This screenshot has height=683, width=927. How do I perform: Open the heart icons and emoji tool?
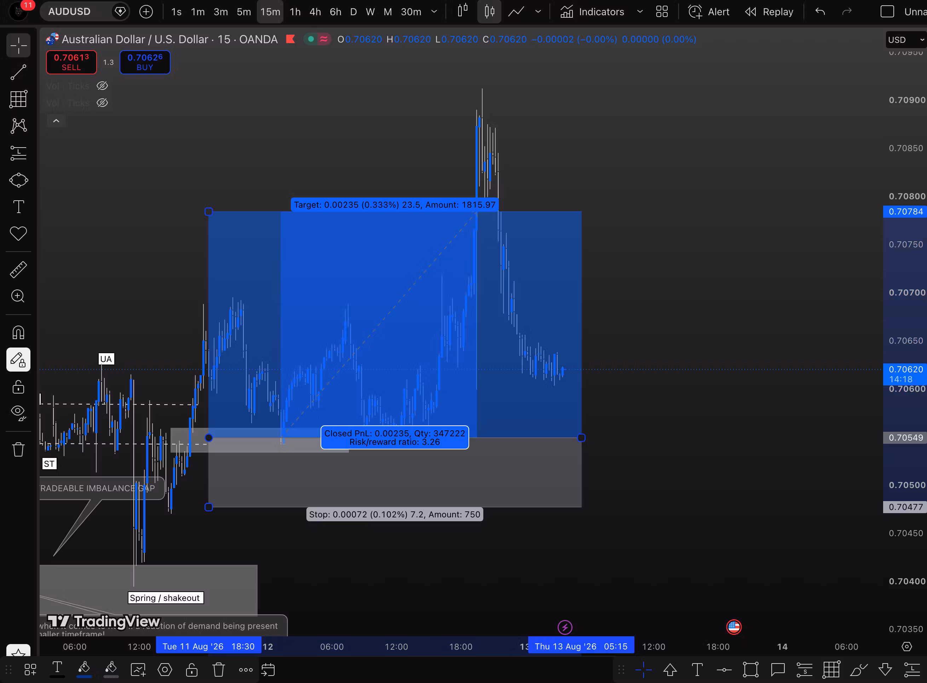[18, 234]
